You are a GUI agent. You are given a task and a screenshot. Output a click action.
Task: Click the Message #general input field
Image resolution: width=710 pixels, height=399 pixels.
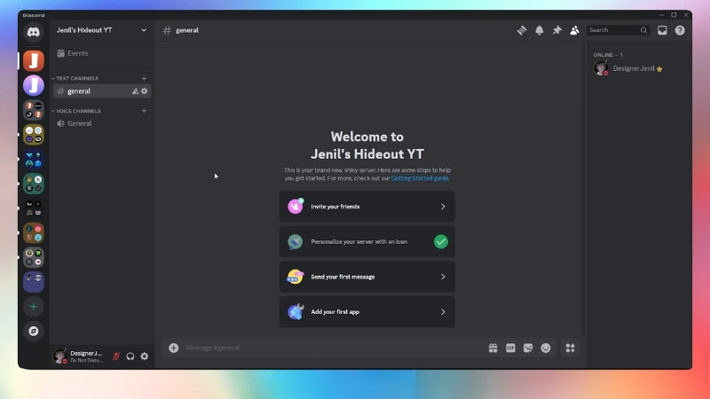pos(328,348)
